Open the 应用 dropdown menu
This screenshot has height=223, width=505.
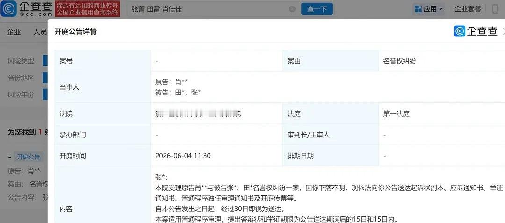point(429,9)
